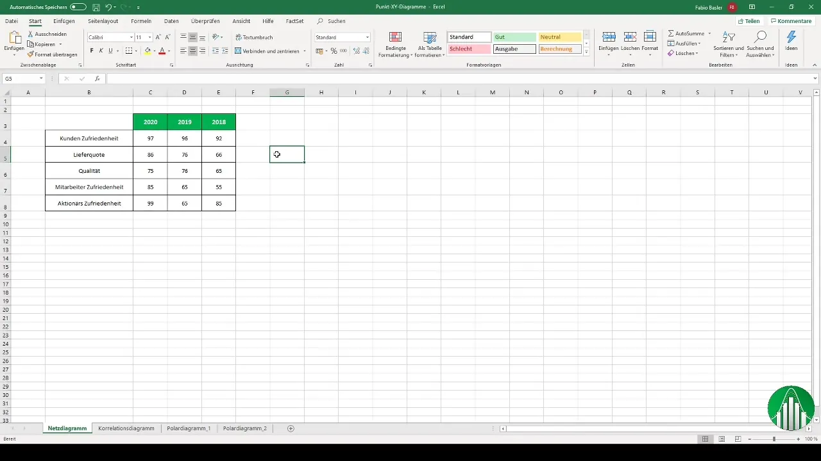Apply the Neutral cell style
The width and height of the screenshot is (821, 461).
point(560,37)
